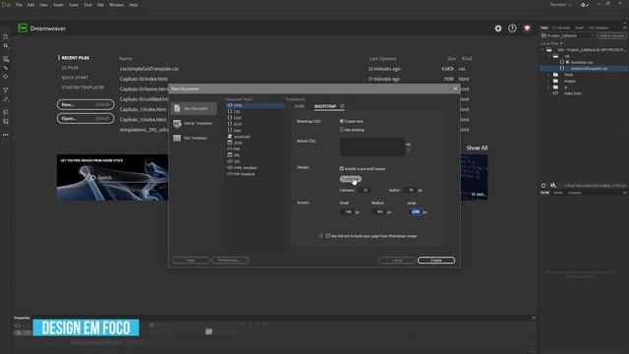Click the New... button on start screen
This screenshot has height=354, width=629.
(x=86, y=105)
